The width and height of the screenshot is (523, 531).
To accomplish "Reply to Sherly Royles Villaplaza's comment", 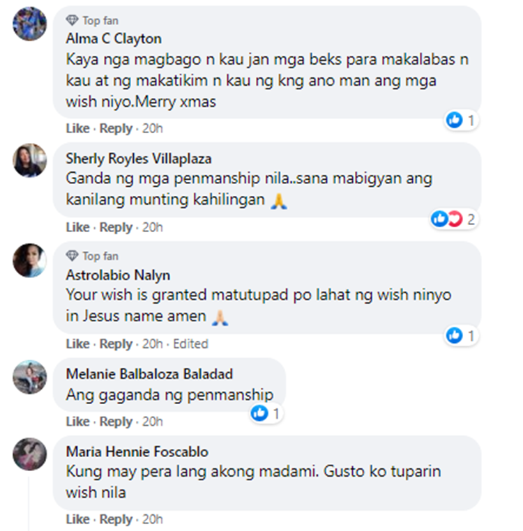I will [x=116, y=227].
